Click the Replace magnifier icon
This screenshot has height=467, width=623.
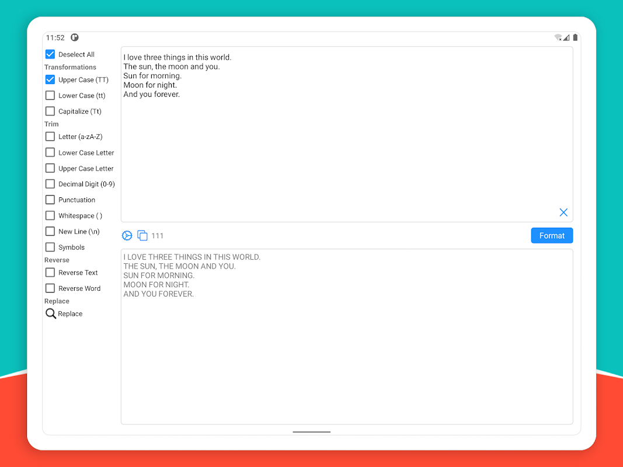(x=50, y=313)
